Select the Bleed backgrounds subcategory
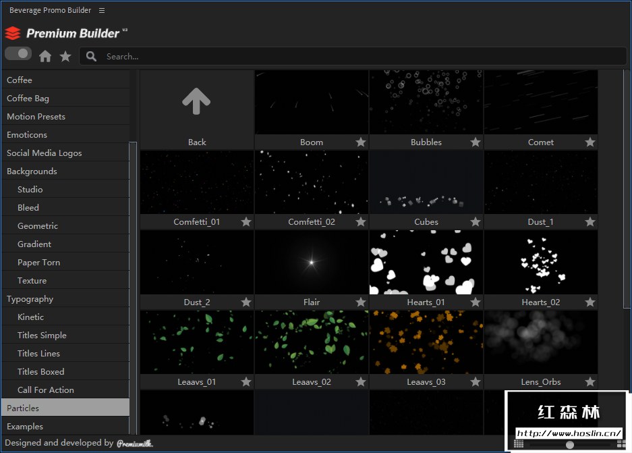This screenshot has width=632, height=453. pyautogui.click(x=65, y=207)
